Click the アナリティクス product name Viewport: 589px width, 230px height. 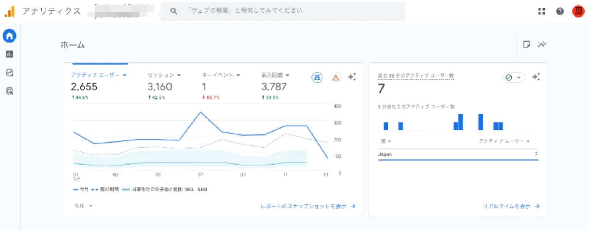pyautogui.click(x=51, y=11)
